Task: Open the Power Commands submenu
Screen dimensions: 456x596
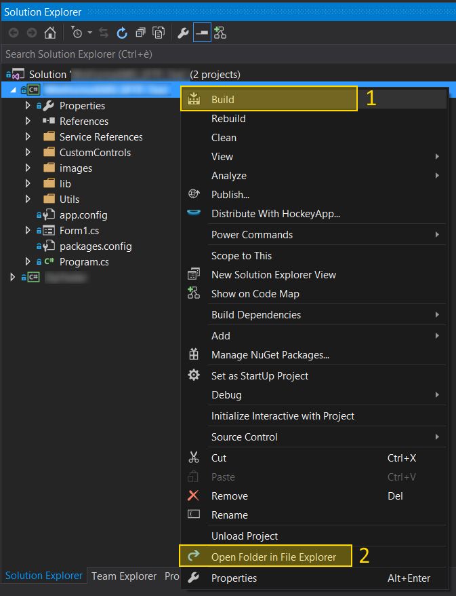Action: [x=313, y=234]
